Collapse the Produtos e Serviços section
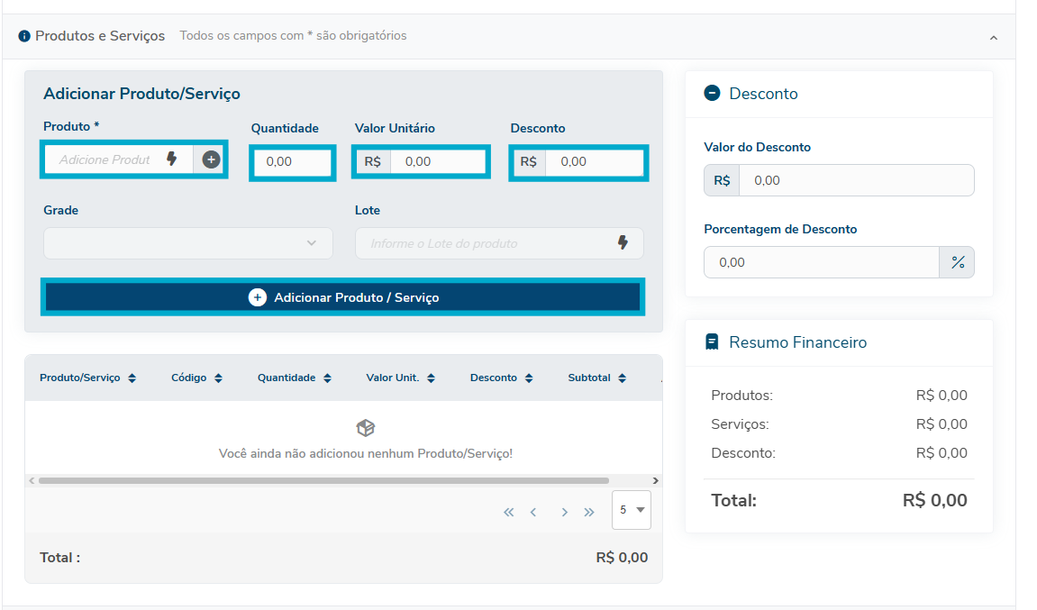Viewport: 1037px width, 610px height. point(993,38)
